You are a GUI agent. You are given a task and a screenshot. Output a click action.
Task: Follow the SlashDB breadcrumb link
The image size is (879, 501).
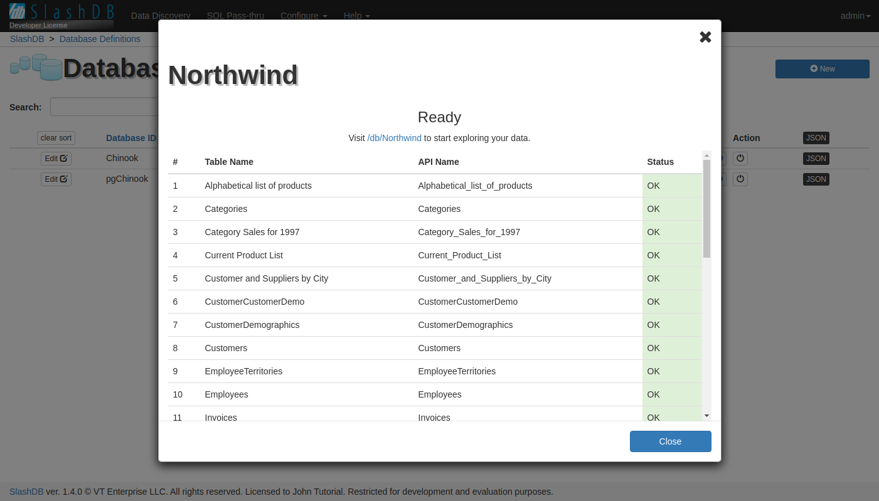coord(27,39)
